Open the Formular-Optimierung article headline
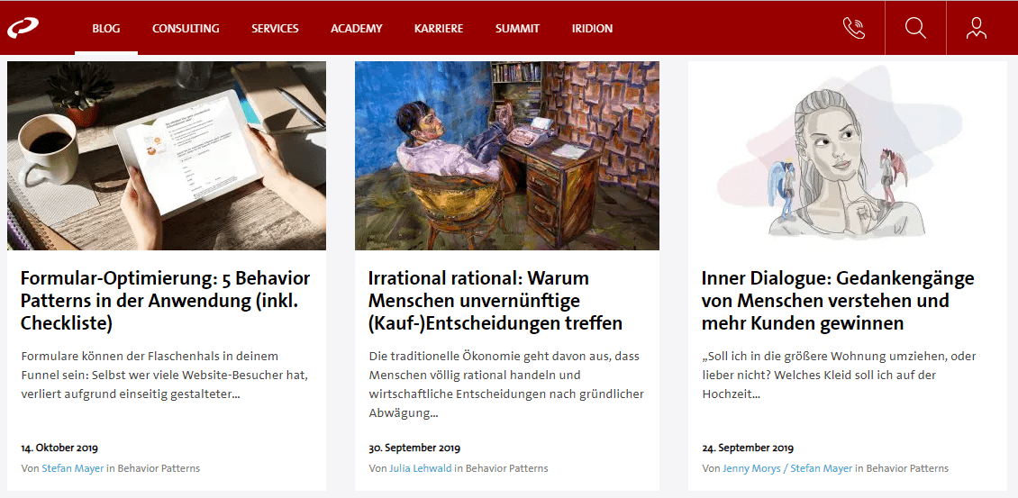 166,301
